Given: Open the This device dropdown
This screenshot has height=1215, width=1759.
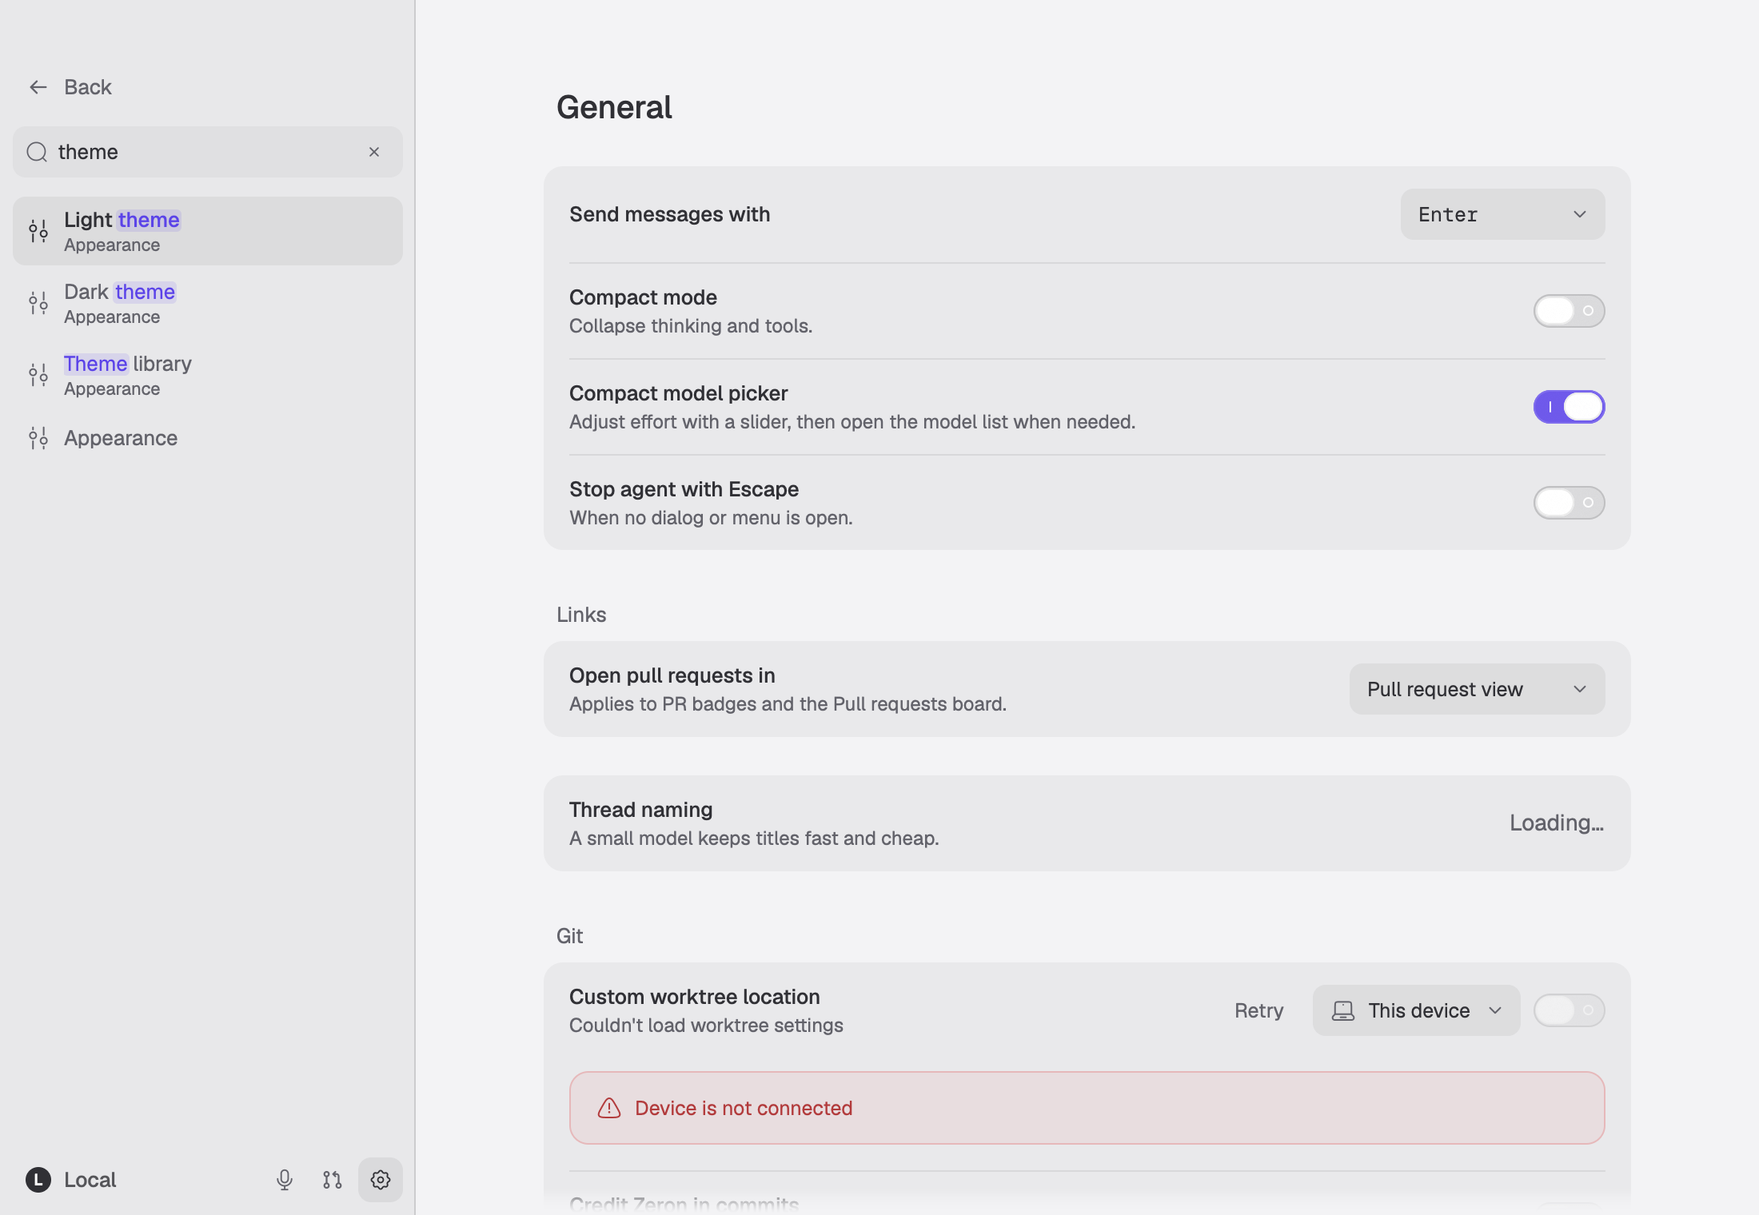Looking at the screenshot, I should point(1416,1010).
